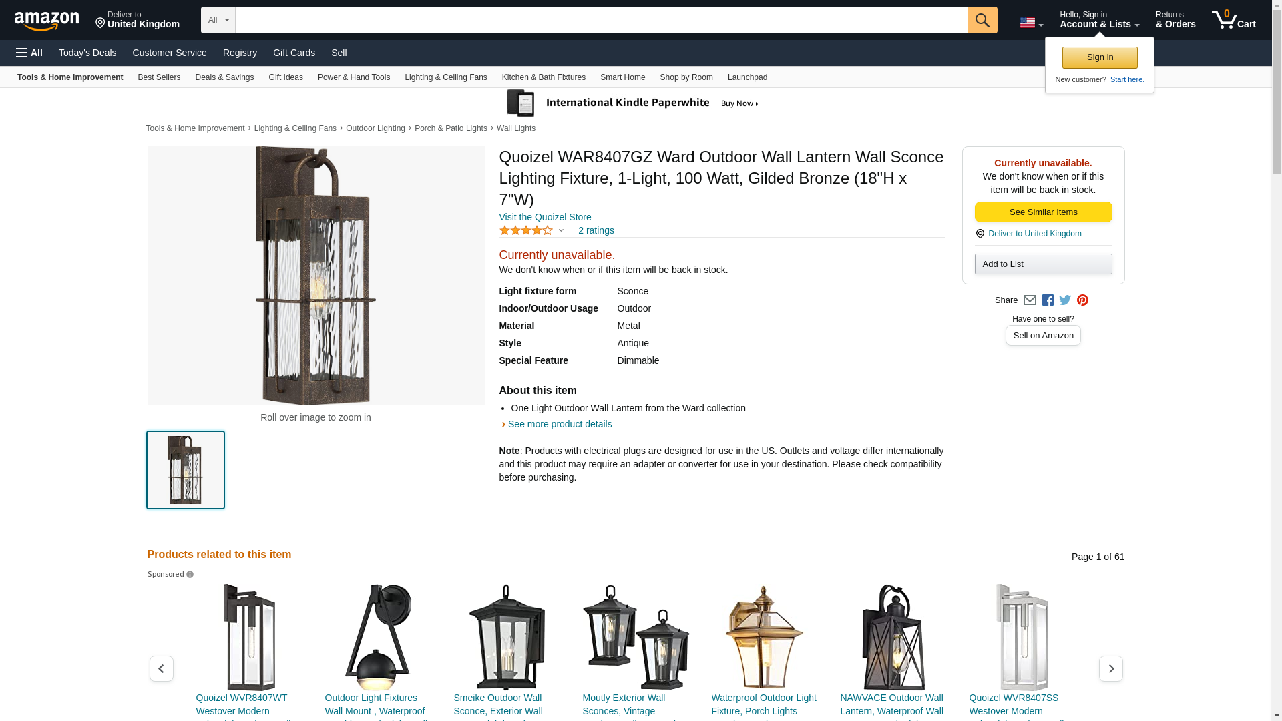Image resolution: width=1282 pixels, height=721 pixels.
Task: Open the language flag dropdown
Action: 1031,23
